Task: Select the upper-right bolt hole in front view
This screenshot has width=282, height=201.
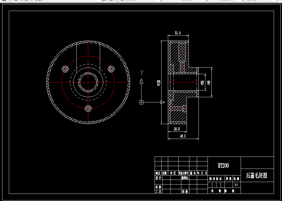Action: click(111, 69)
